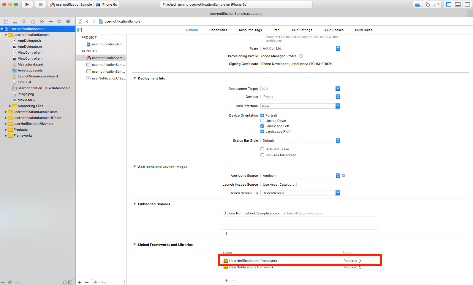Hide the project and targets list
The width and height of the screenshot is (473, 285).
(80, 30)
